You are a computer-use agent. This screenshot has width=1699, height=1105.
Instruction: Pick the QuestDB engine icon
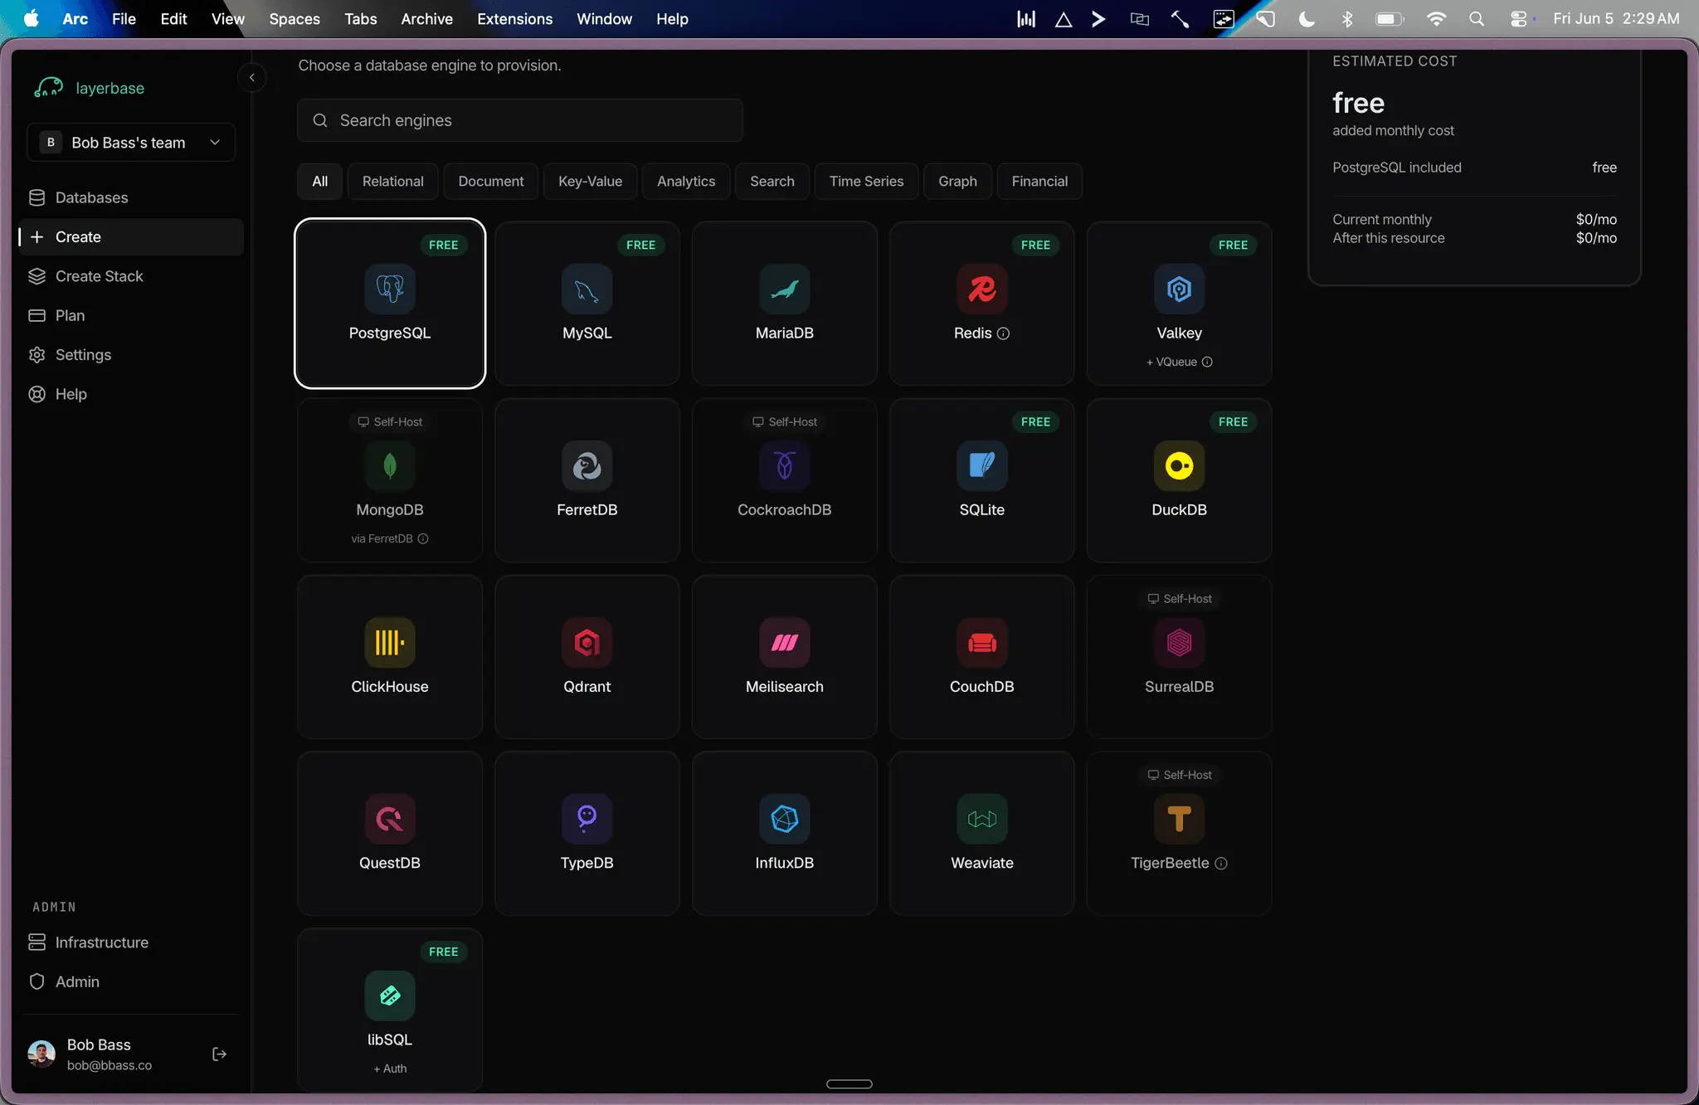(x=390, y=819)
